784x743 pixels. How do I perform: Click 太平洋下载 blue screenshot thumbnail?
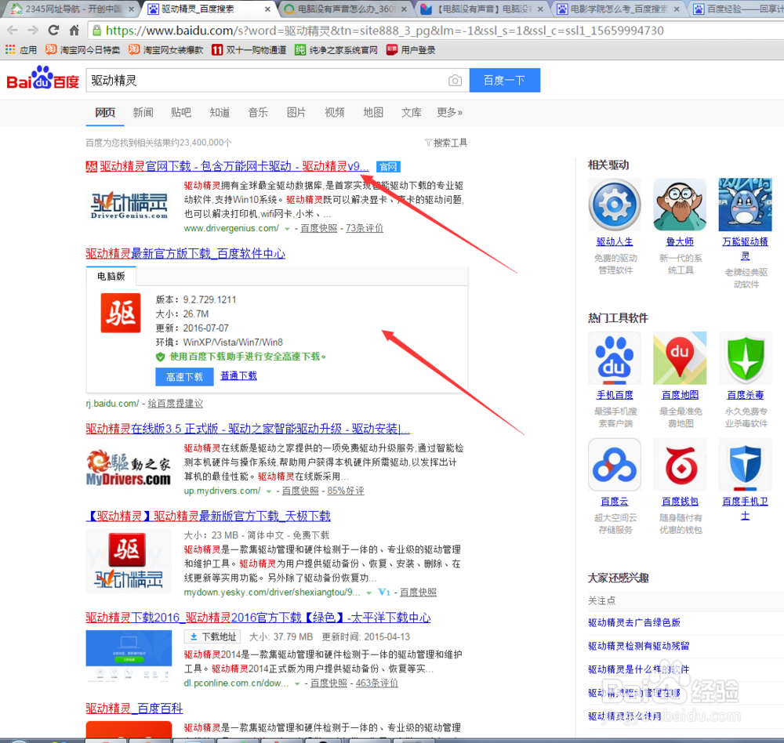129,656
